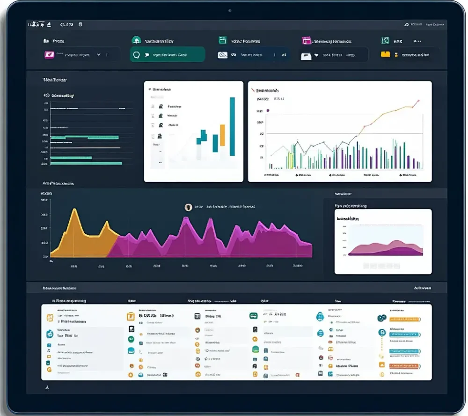The width and height of the screenshot is (468, 416).
Task: Click the teal square icon in fifth header
Action: coord(385,41)
